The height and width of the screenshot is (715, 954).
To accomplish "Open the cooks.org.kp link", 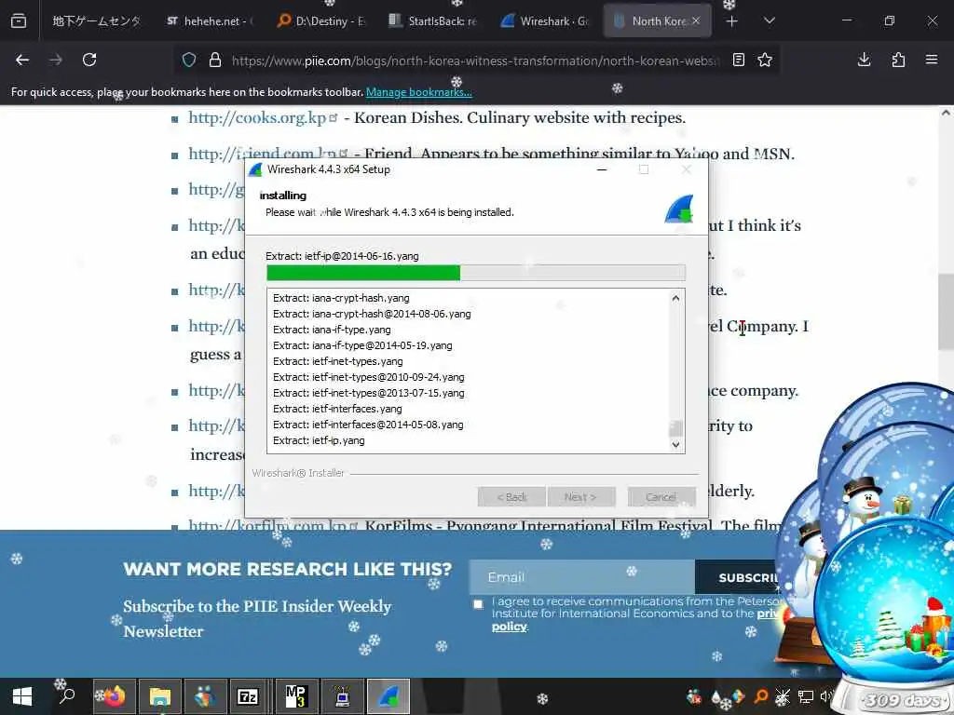I will (257, 117).
